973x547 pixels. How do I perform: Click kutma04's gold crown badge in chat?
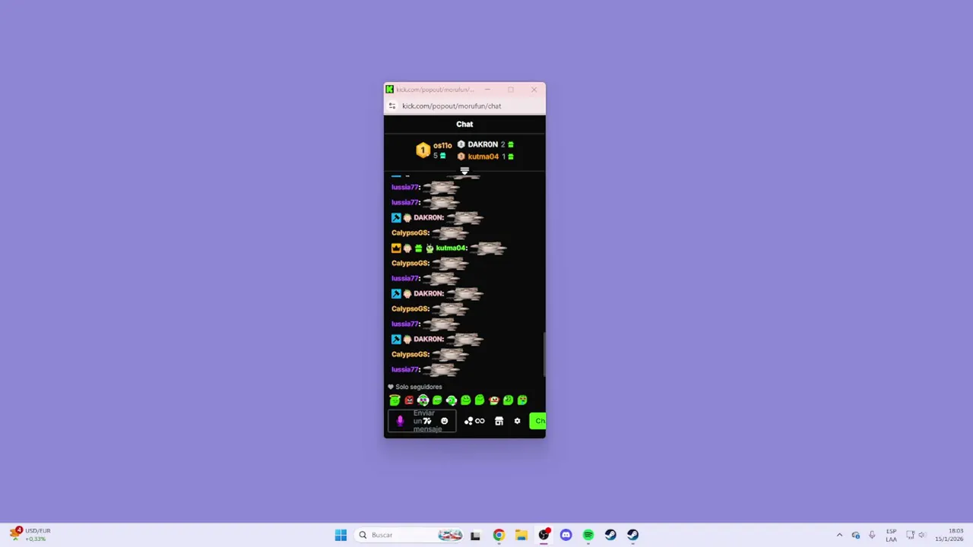[396, 248]
